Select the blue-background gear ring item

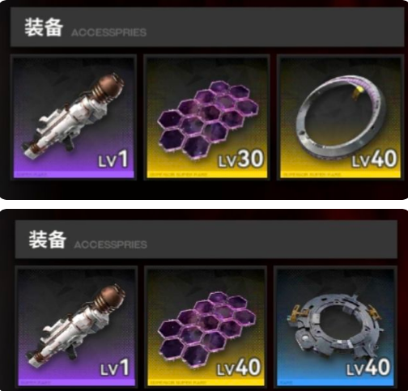[335, 326]
